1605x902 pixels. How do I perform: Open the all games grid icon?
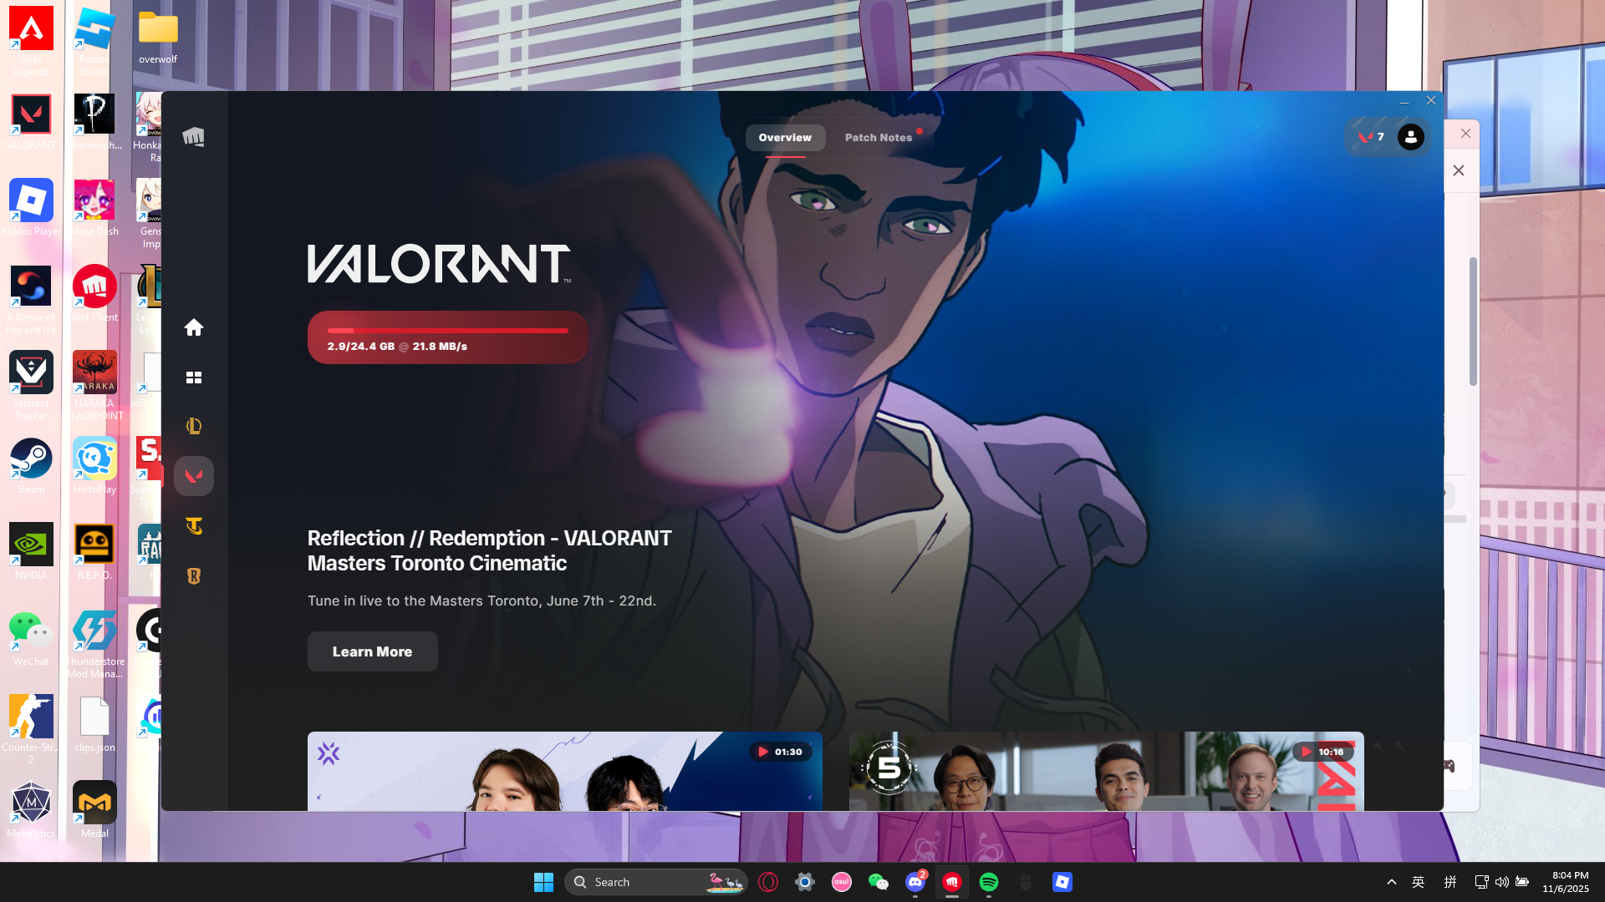(x=193, y=378)
